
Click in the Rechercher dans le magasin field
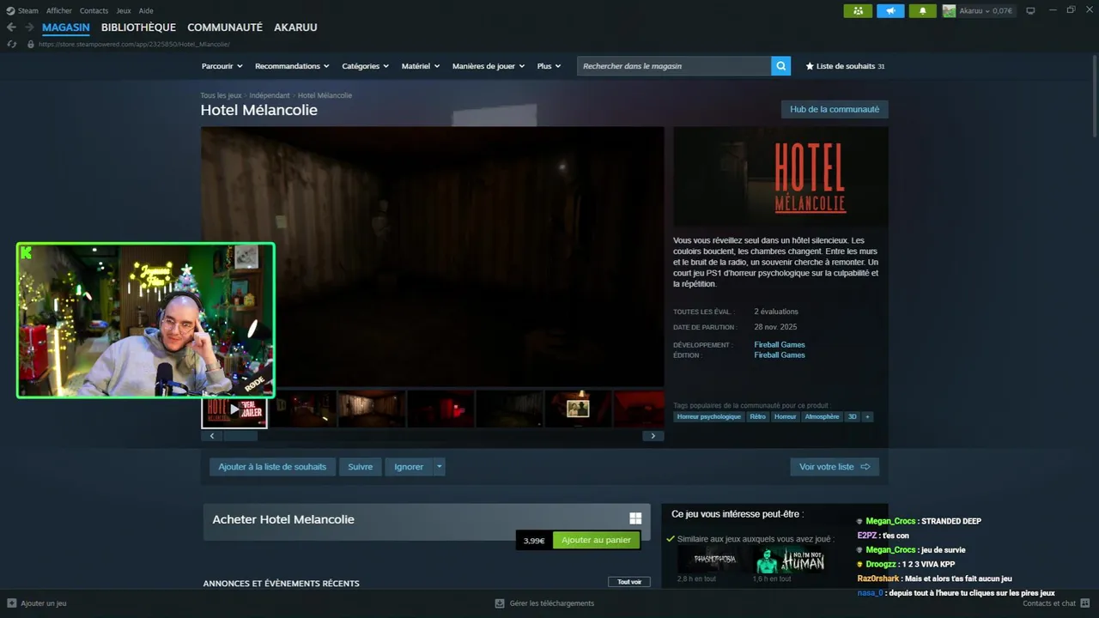pyautogui.click(x=674, y=66)
